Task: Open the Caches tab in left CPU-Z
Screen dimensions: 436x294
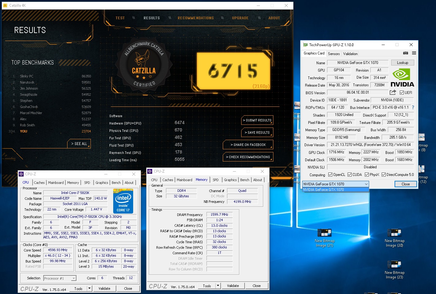Action: 39,183
